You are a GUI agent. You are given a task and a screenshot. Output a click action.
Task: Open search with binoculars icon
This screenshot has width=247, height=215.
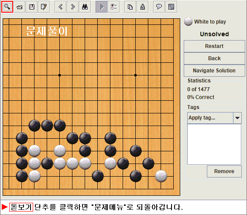tap(85, 7)
